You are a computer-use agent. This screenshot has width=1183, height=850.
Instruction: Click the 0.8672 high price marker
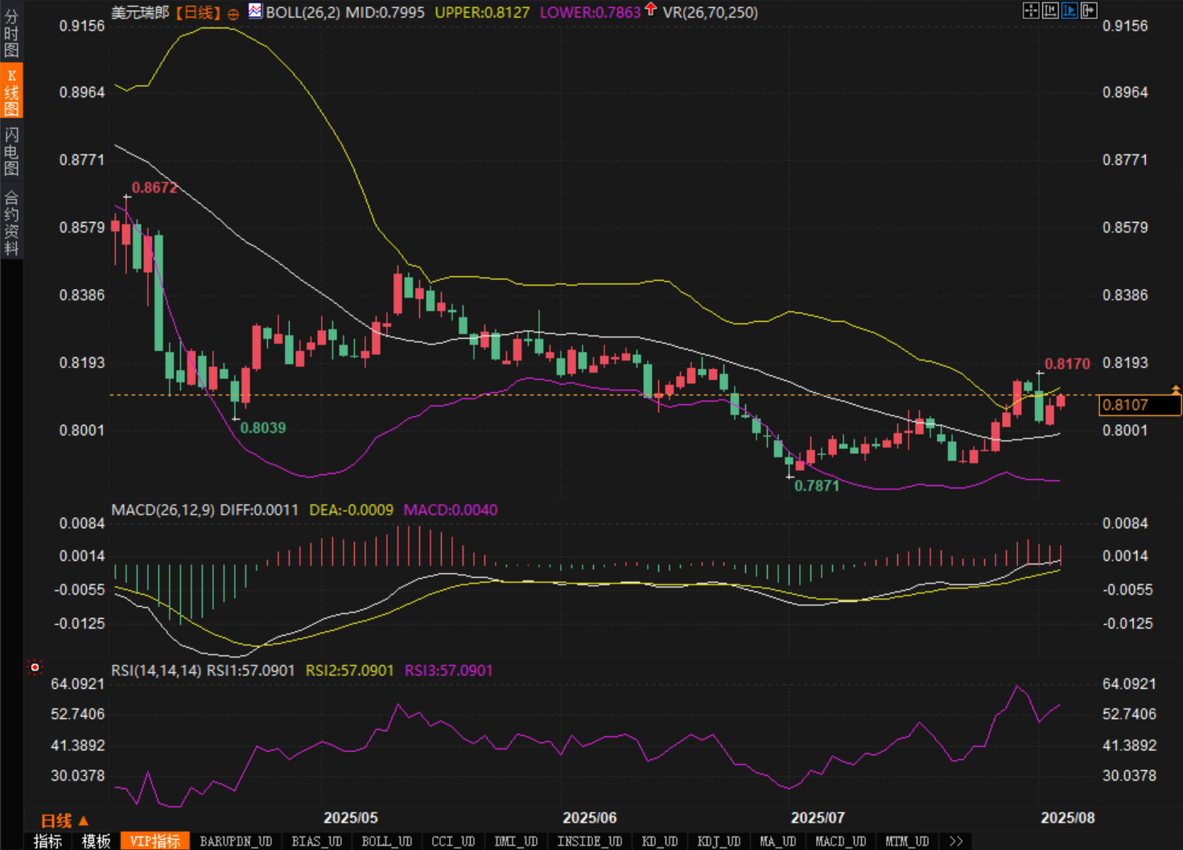coord(155,188)
